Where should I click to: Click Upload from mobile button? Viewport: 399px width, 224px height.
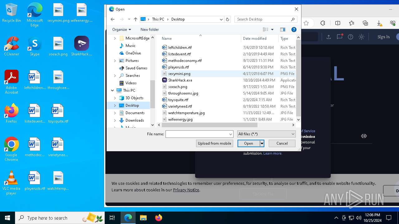tap(214, 143)
